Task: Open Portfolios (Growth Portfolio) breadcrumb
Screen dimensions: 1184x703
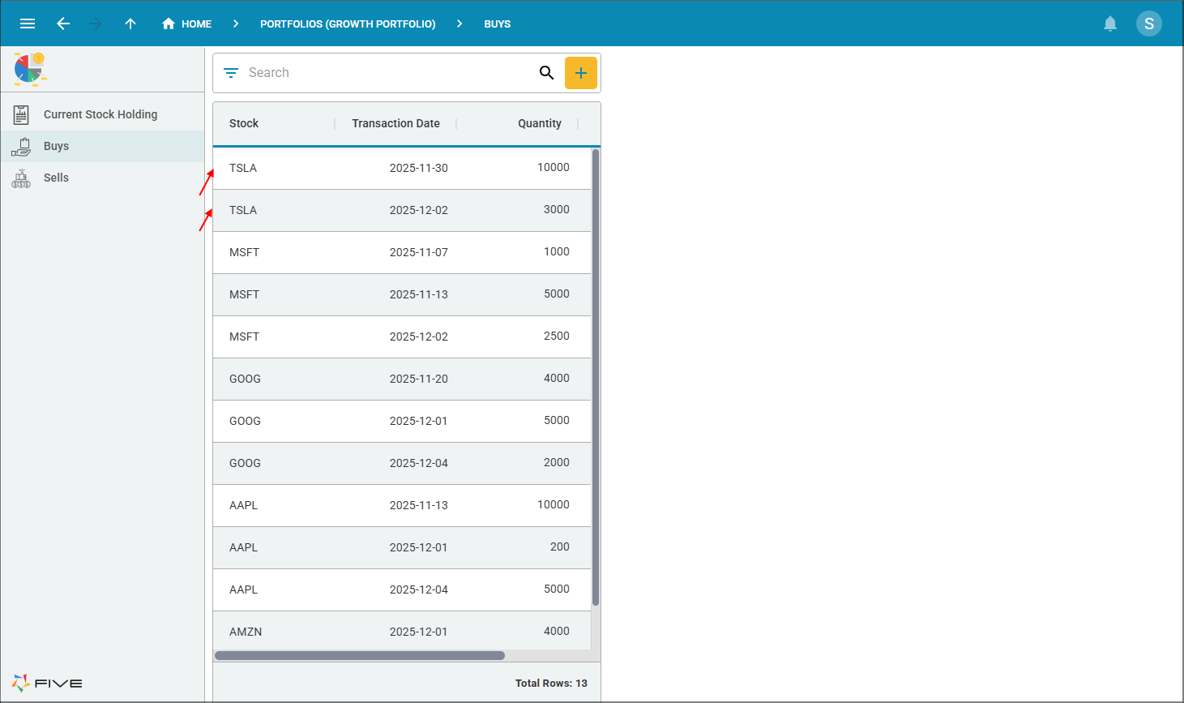Action: pos(348,24)
